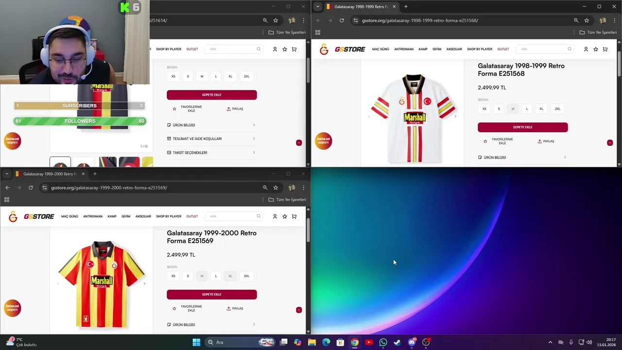Select size L on 1998-1999 jersey
The width and height of the screenshot is (622, 350).
point(527,109)
